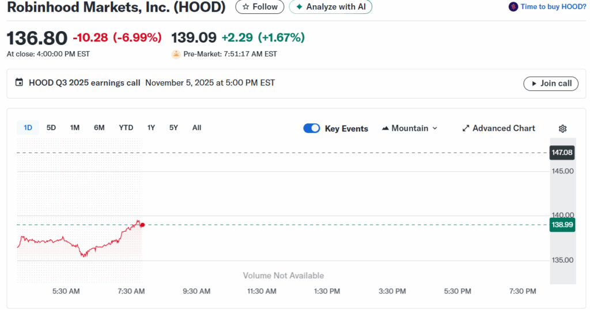Click the 147.08 previous close label
590x310 pixels.
click(562, 153)
